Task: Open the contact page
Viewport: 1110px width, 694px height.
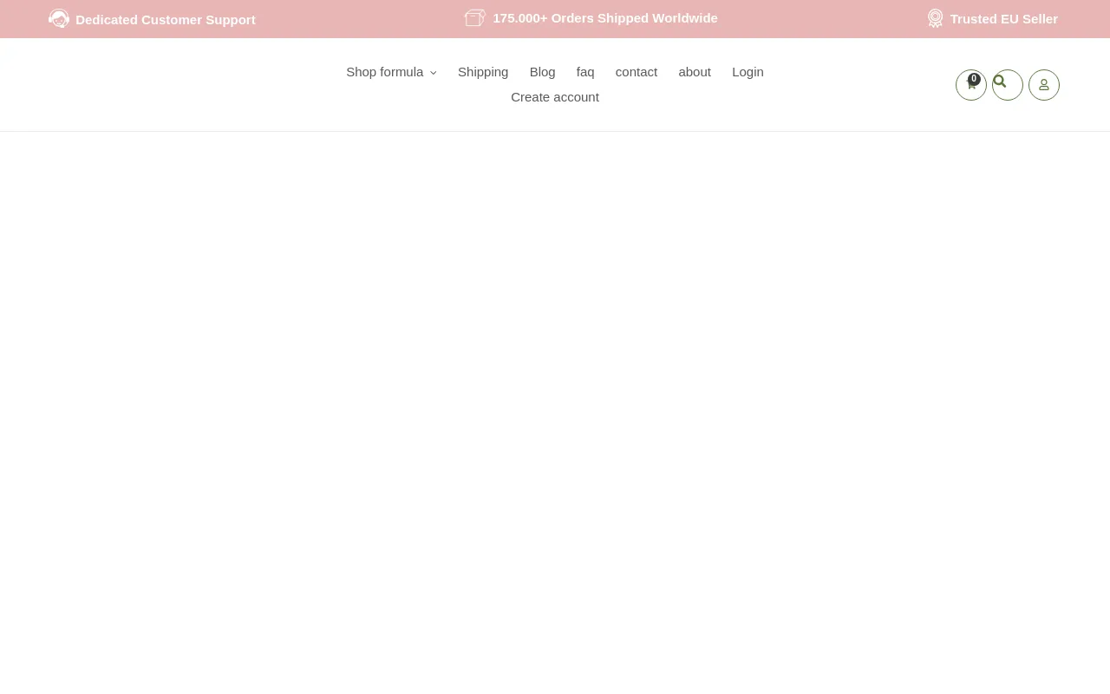Action: pyautogui.click(x=637, y=72)
